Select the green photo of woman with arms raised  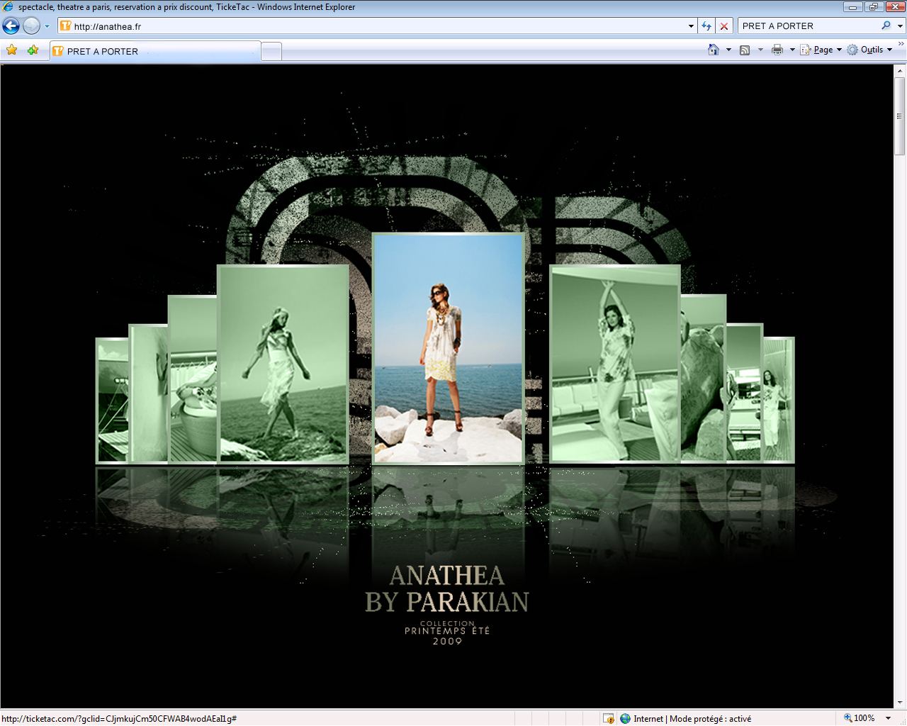point(615,364)
